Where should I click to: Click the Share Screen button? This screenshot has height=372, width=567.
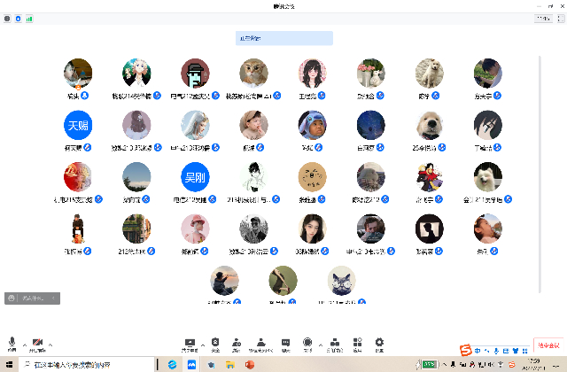pos(190,344)
